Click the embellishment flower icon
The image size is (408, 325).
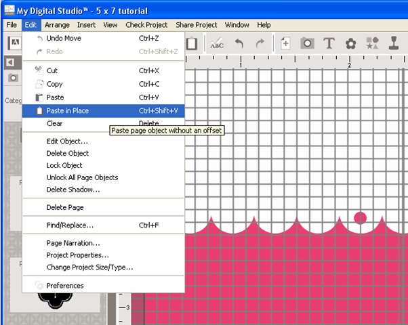[350, 43]
